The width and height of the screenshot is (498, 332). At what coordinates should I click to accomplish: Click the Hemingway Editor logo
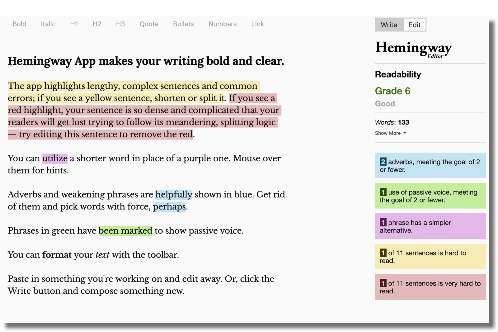pyautogui.click(x=414, y=50)
